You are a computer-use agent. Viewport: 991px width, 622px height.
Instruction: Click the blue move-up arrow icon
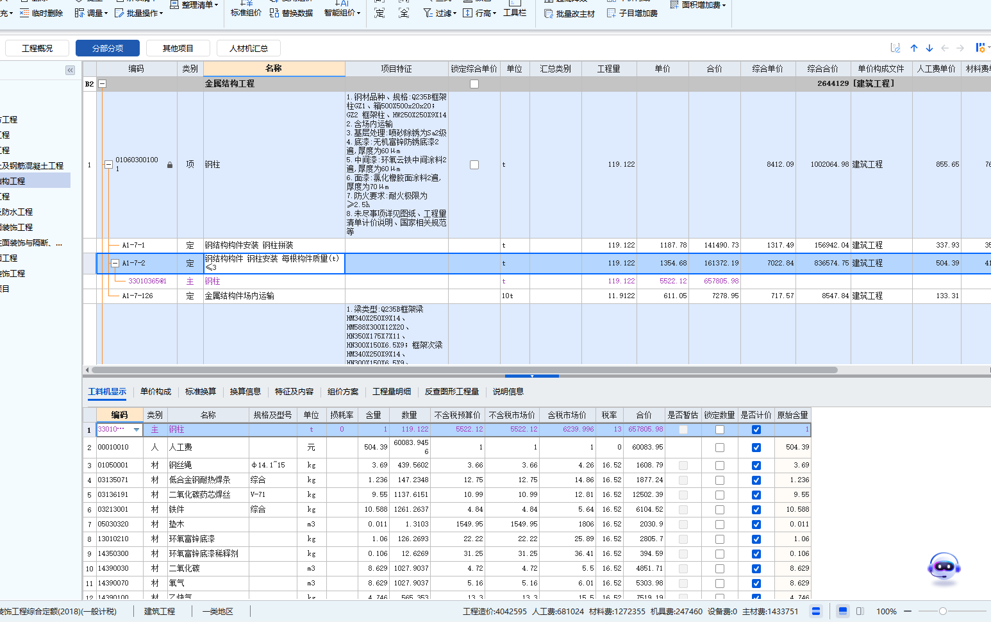914,48
